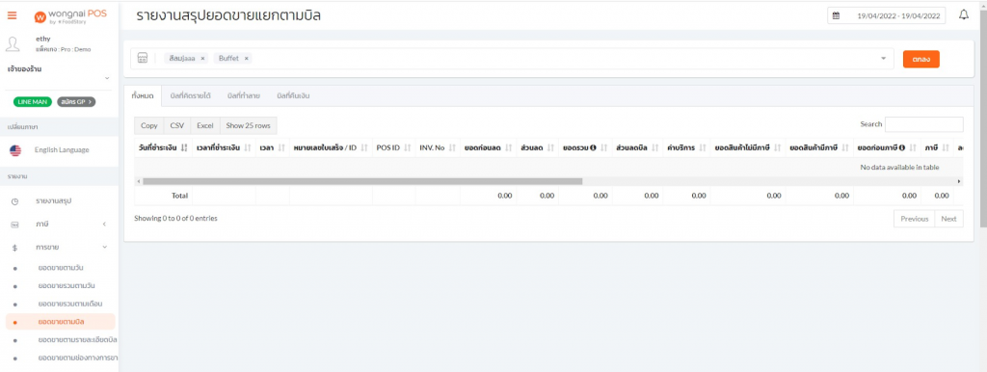This screenshot has height=372, width=987.
Task: Click the table horizontal scrollbar thumb
Action: click(x=362, y=181)
